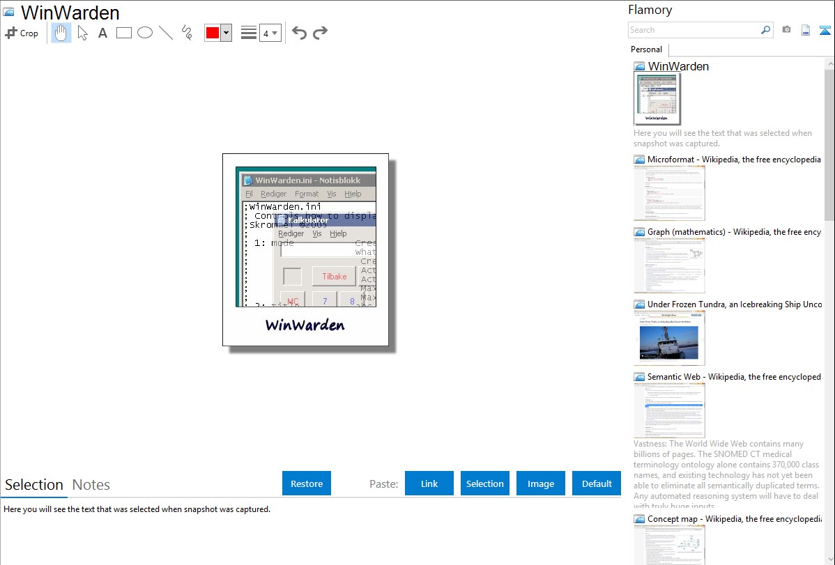Click the Concept map - Wikipedia title text

point(735,518)
